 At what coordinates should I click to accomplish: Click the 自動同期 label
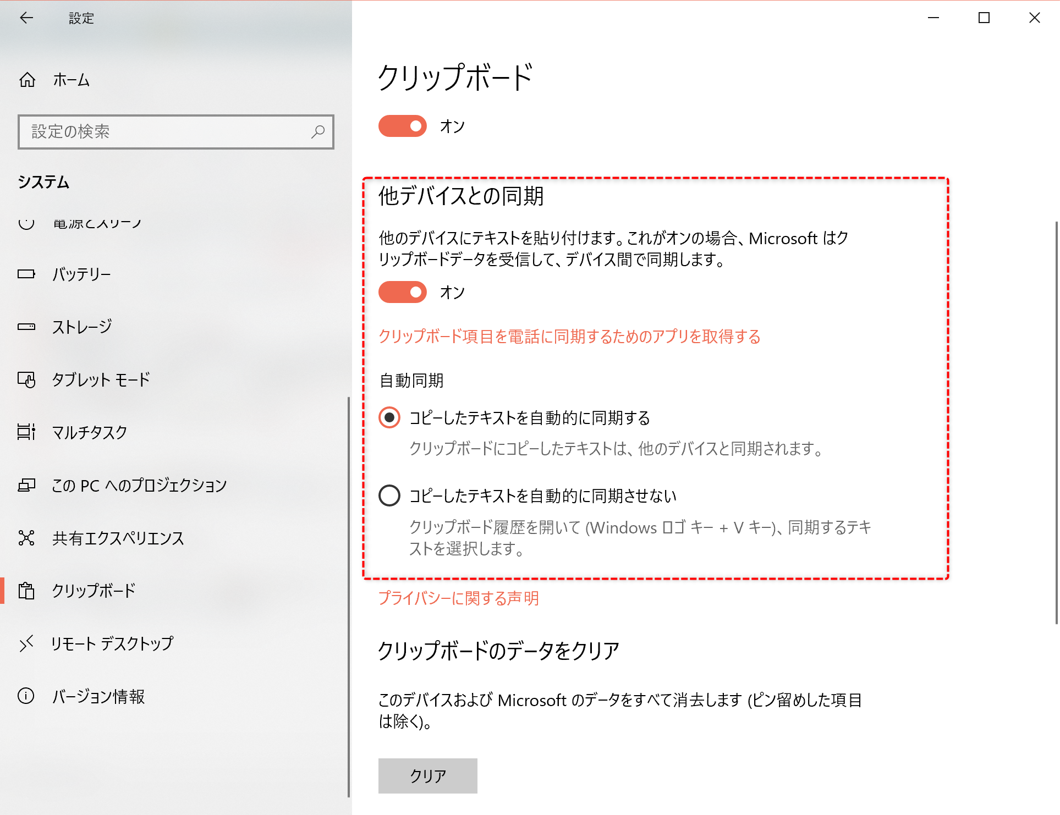tap(412, 381)
